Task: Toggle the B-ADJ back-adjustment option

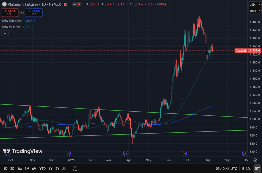Action: (247, 169)
